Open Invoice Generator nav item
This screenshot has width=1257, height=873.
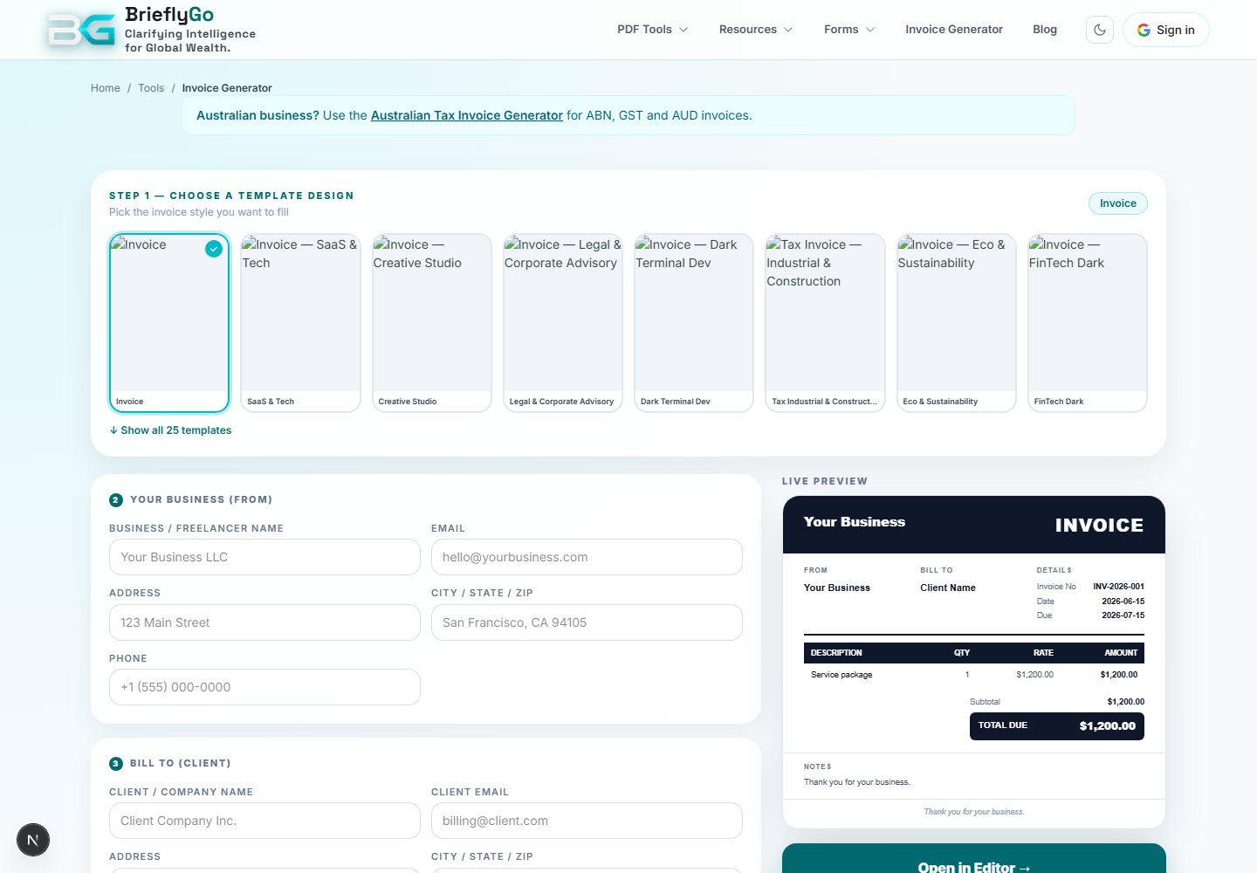tap(954, 30)
